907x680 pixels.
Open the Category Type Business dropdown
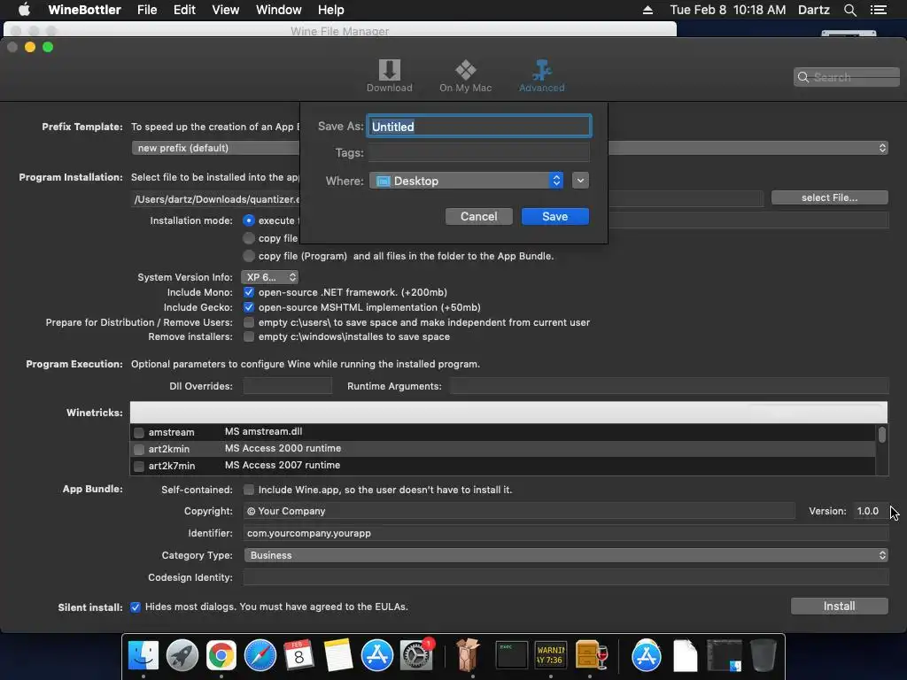pyautogui.click(x=566, y=555)
